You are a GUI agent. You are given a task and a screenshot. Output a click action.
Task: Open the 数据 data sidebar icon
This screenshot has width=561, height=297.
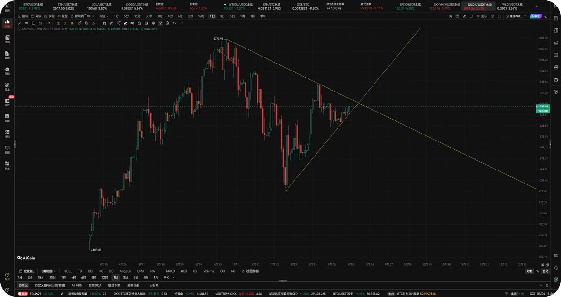[7, 149]
